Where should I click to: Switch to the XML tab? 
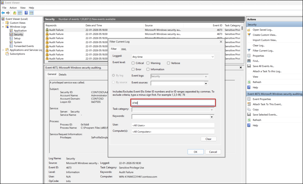click(124, 49)
